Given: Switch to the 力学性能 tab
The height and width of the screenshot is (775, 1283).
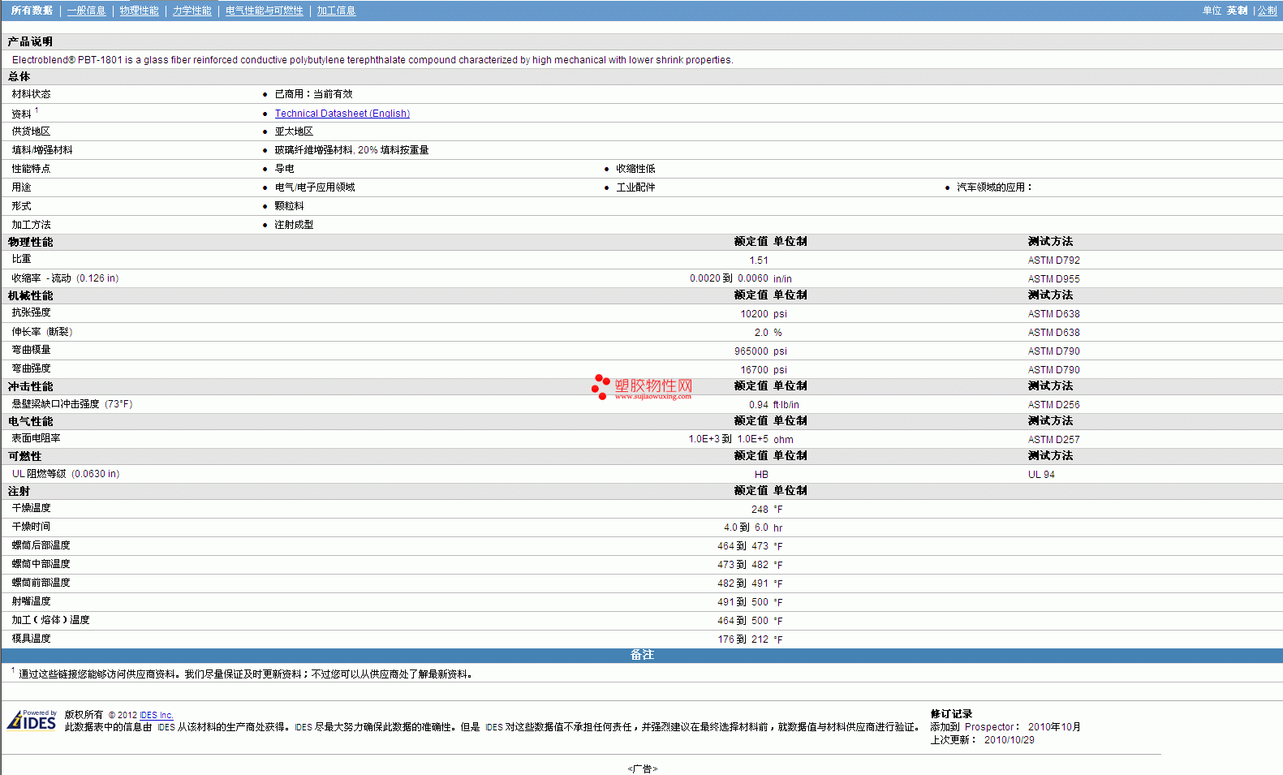Looking at the screenshot, I should pos(192,11).
